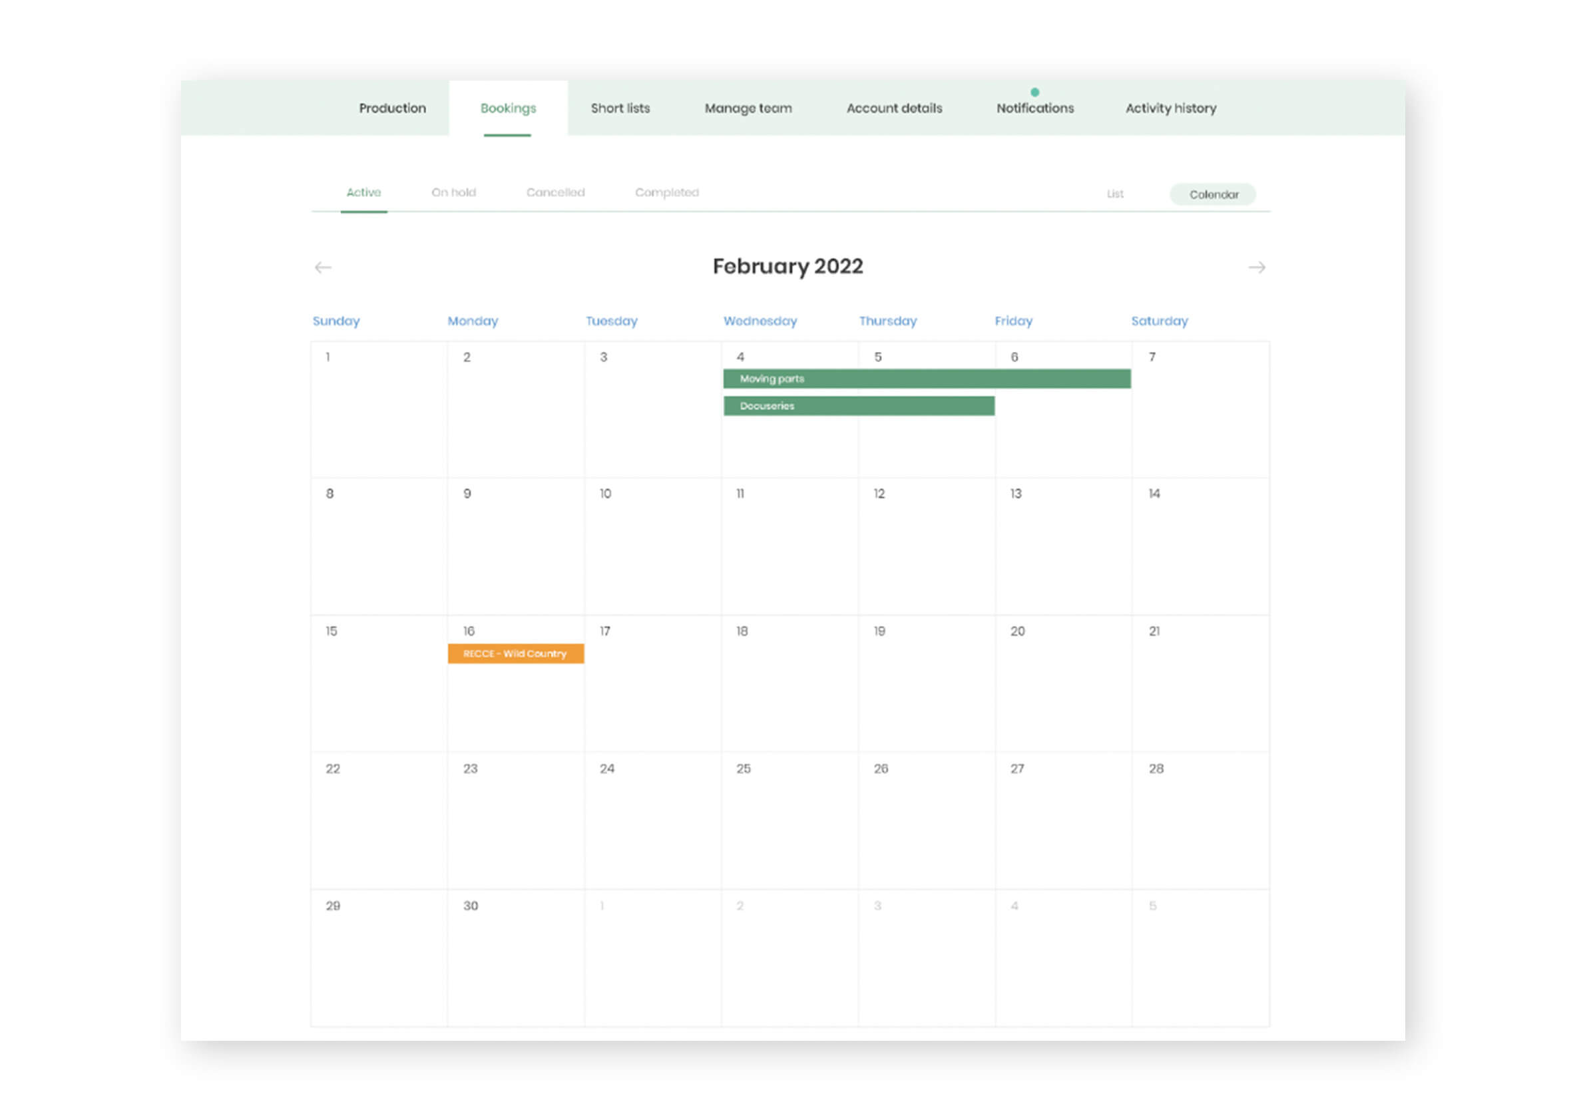Click the Friday column header
This screenshot has width=1571, height=1118.
click(x=1013, y=321)
